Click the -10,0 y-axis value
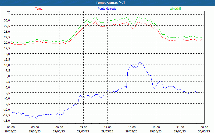 point(6,110)
